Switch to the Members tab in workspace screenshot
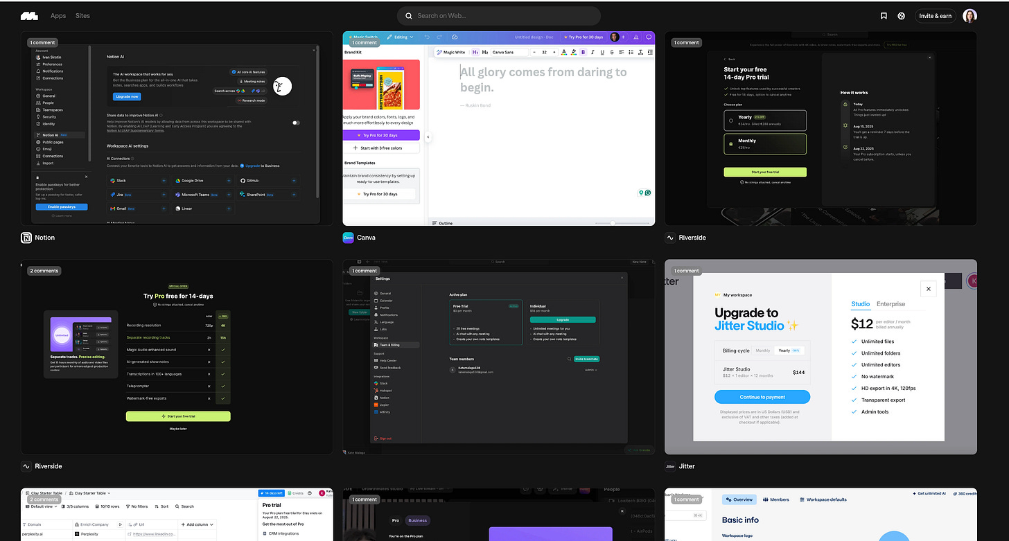The height and width of the screenshot is (541, 1009). pos(776,499)
